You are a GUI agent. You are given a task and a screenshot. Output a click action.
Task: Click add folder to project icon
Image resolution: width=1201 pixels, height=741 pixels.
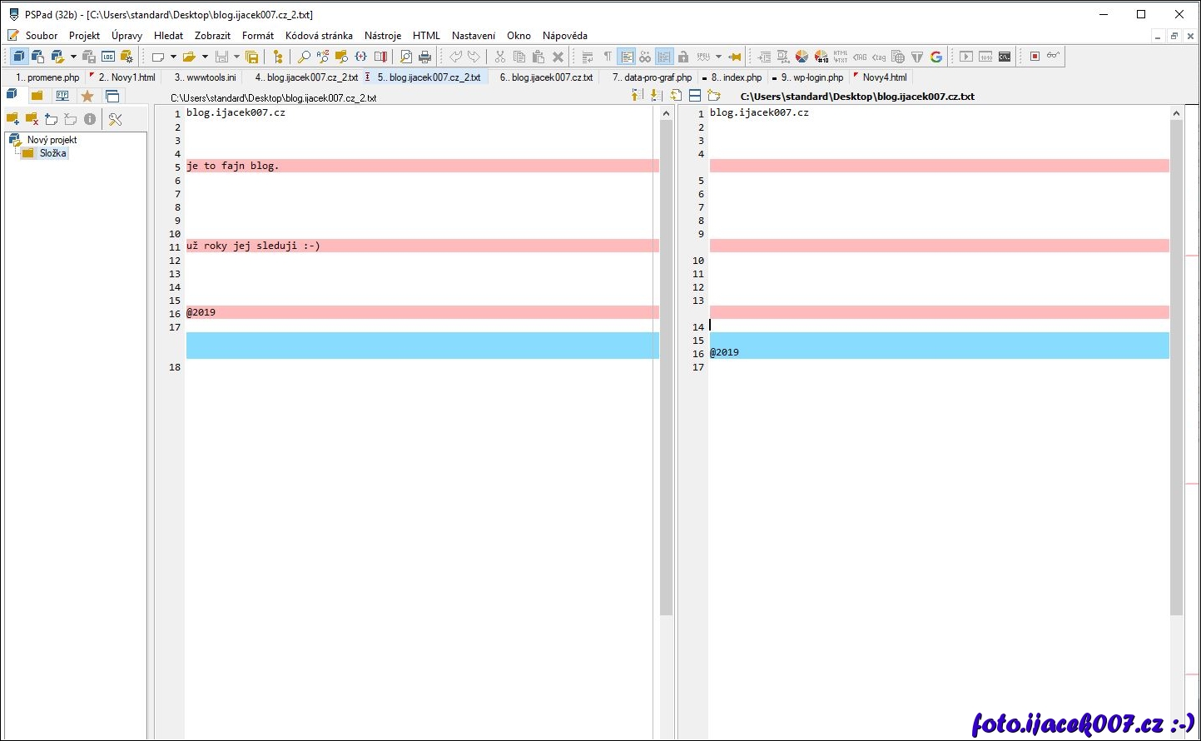(x=12, y=119)
